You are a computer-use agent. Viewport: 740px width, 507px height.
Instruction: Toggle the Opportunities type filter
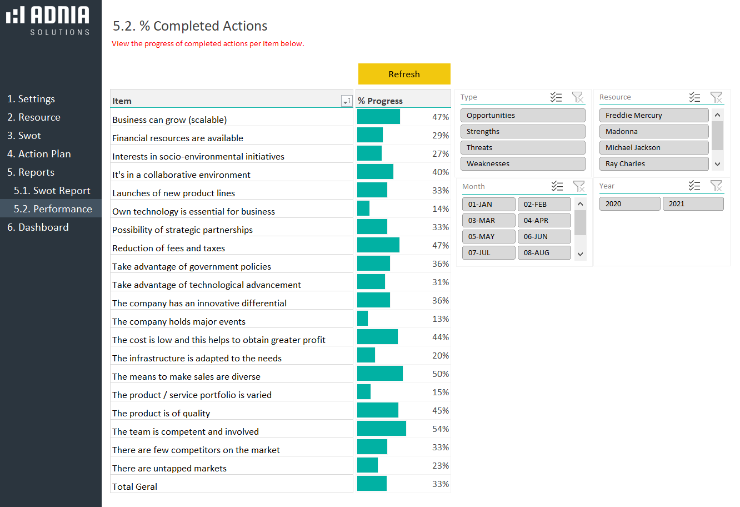pyautogui.click(x=522, y=115)
